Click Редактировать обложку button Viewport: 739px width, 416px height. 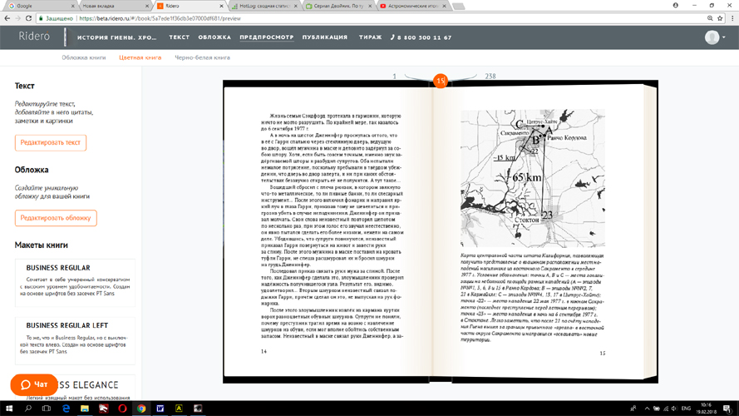[x=56, y=218]
